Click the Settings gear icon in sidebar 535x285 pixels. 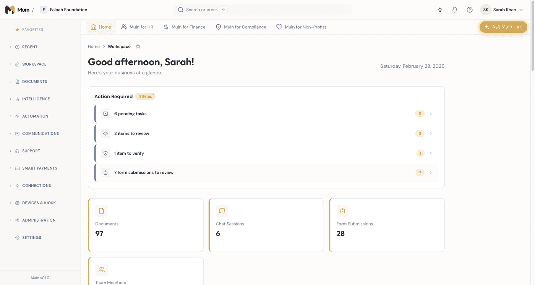(17, 238)
